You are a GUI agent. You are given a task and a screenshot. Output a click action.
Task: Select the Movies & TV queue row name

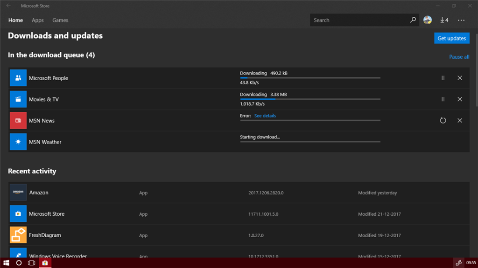[x=43, y=99]
